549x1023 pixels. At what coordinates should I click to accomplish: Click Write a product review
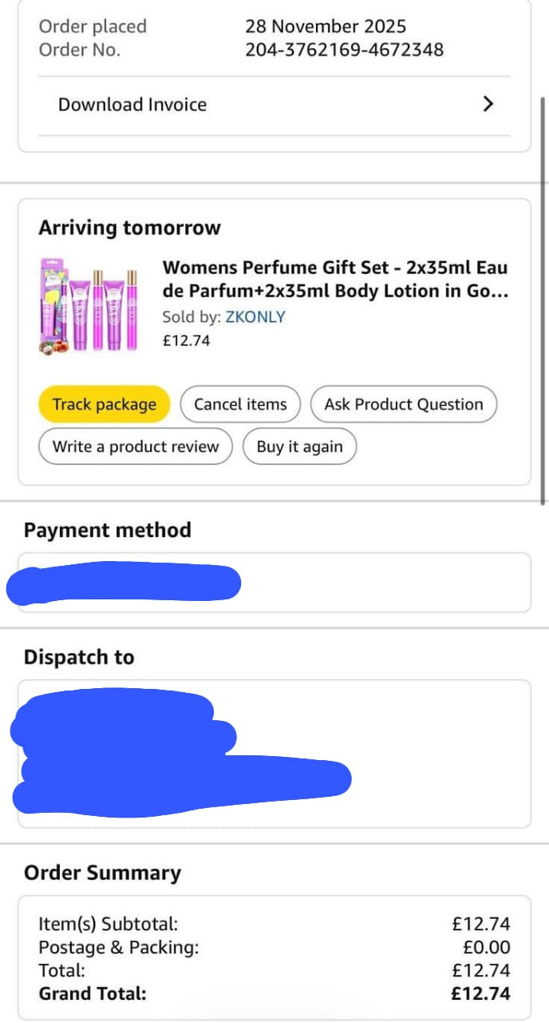coord(135,447)
